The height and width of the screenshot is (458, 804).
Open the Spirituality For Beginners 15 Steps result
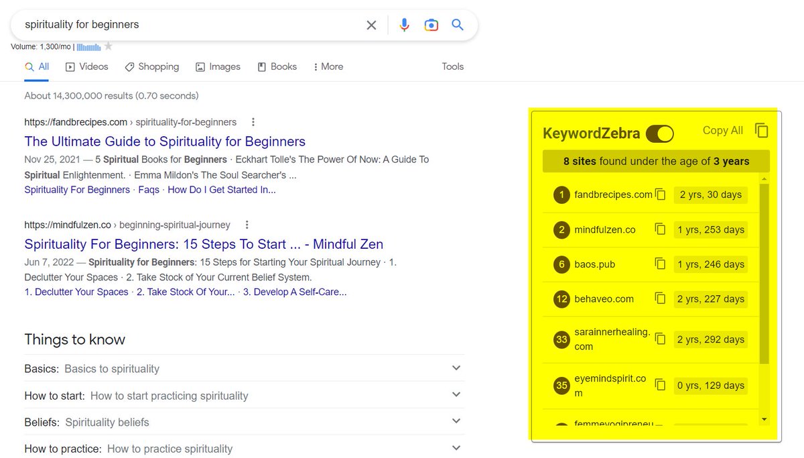point(204,243)
